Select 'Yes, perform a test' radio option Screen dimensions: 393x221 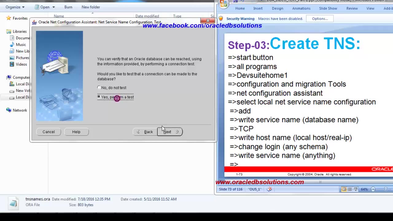115,97
